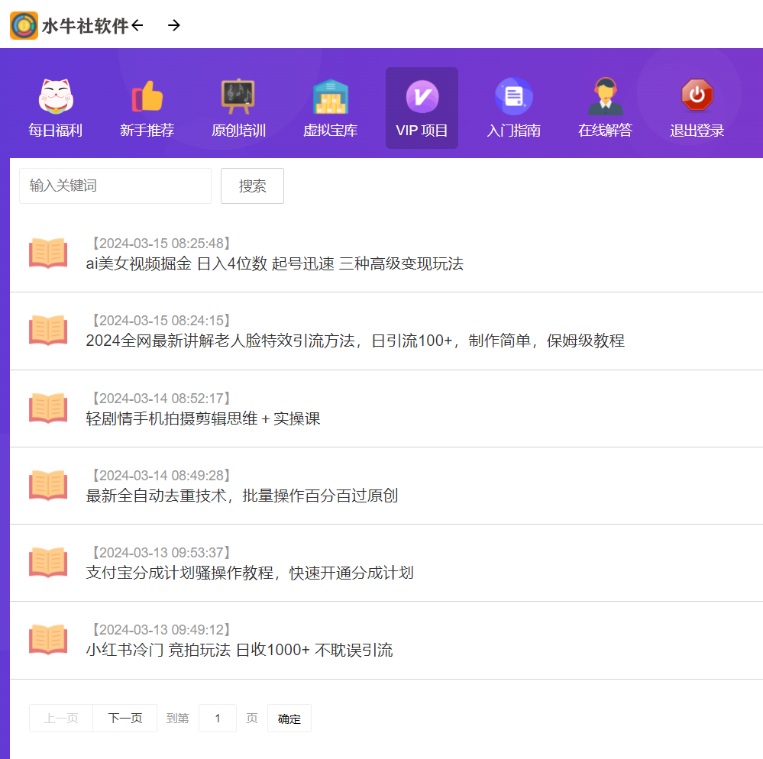Open the 入门指南 document icon
Screen dimensions: 763x759
513,96
